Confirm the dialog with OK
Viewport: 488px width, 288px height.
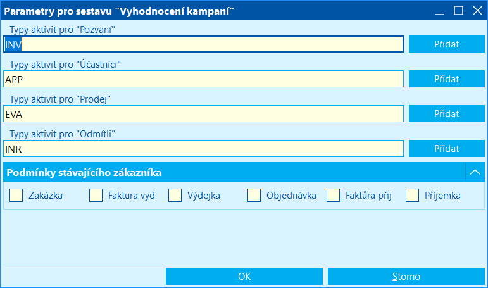pos(244,277)
